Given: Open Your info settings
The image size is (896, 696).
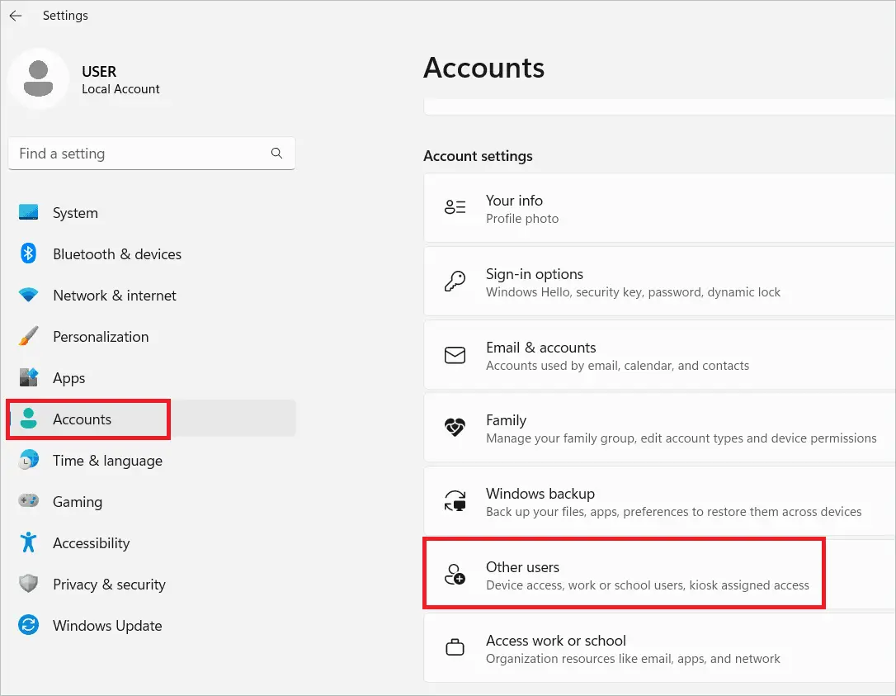Looking at the screenshot, I should point(659,208).
